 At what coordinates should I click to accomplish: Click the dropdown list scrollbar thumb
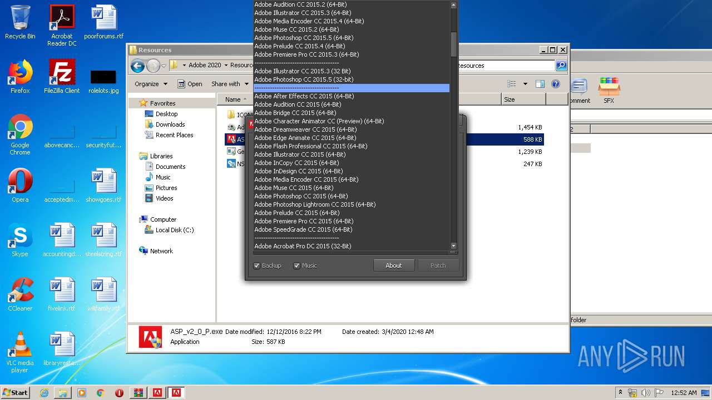point(453,43)
